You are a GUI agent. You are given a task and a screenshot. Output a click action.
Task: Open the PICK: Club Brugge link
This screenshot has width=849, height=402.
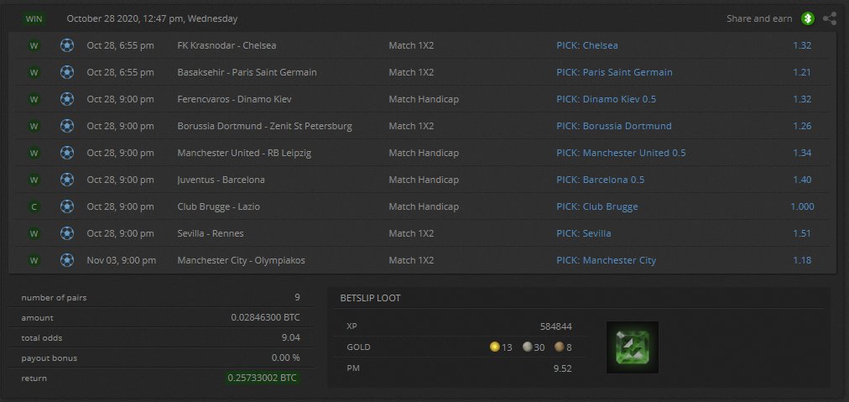(x=597, y=206)
